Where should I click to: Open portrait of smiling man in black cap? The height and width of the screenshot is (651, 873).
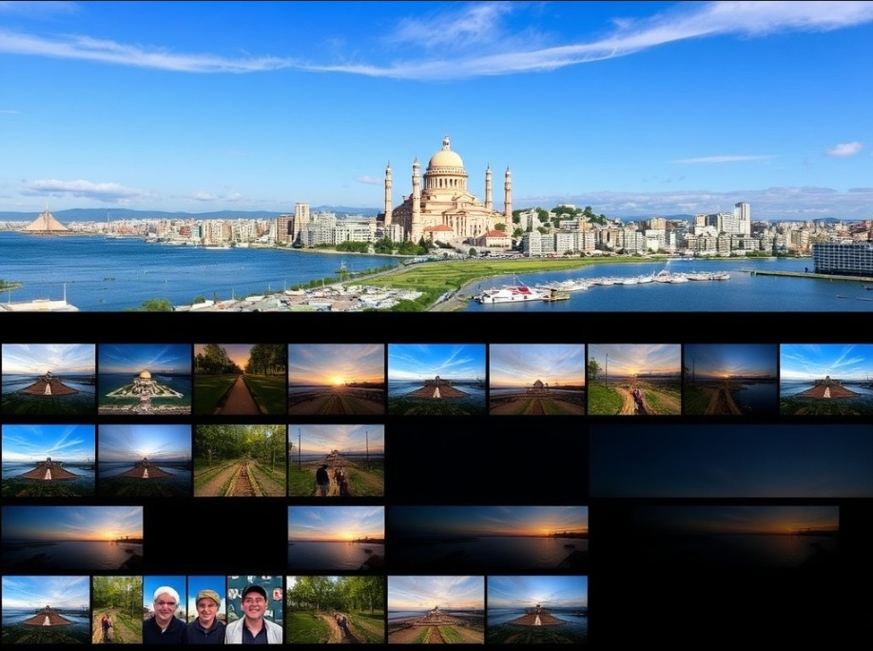pyautogui.click(x=254, y=609)
